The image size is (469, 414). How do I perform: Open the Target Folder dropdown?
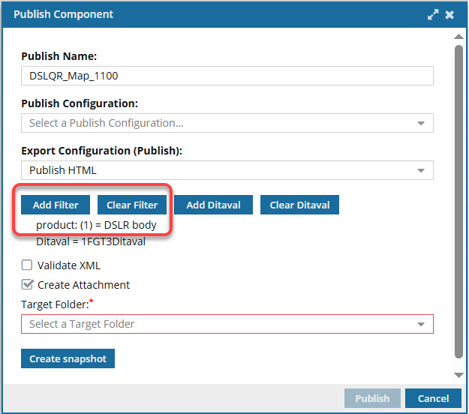pos(227,324)
